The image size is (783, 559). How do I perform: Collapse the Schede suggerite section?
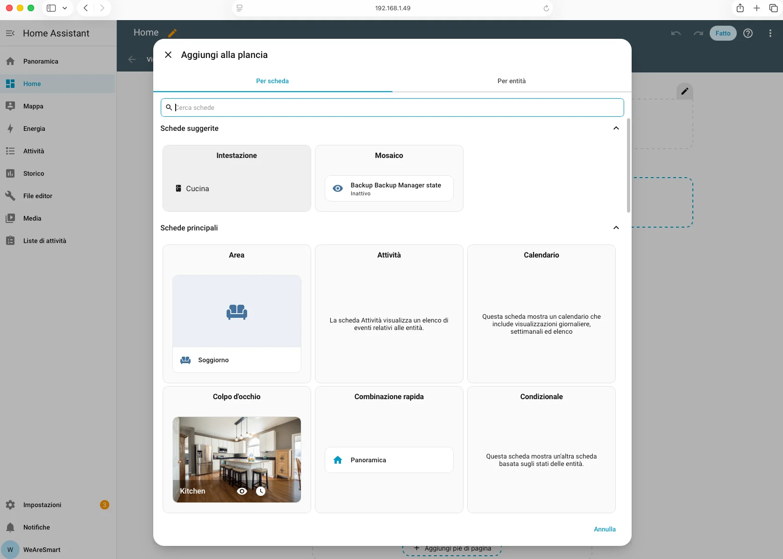616,128
